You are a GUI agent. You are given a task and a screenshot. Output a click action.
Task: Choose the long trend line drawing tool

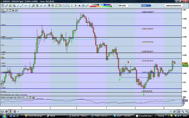(x=22, y=6)
